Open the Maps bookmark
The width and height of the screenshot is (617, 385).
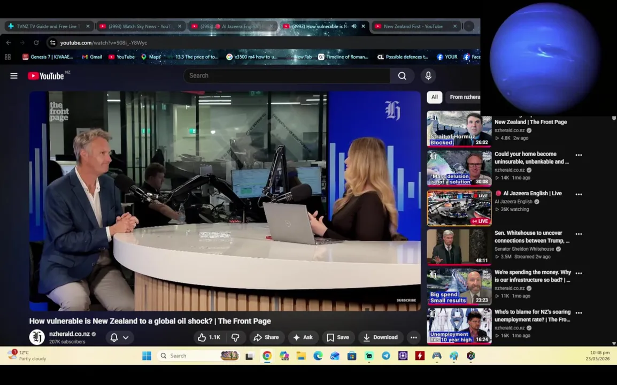151,57
